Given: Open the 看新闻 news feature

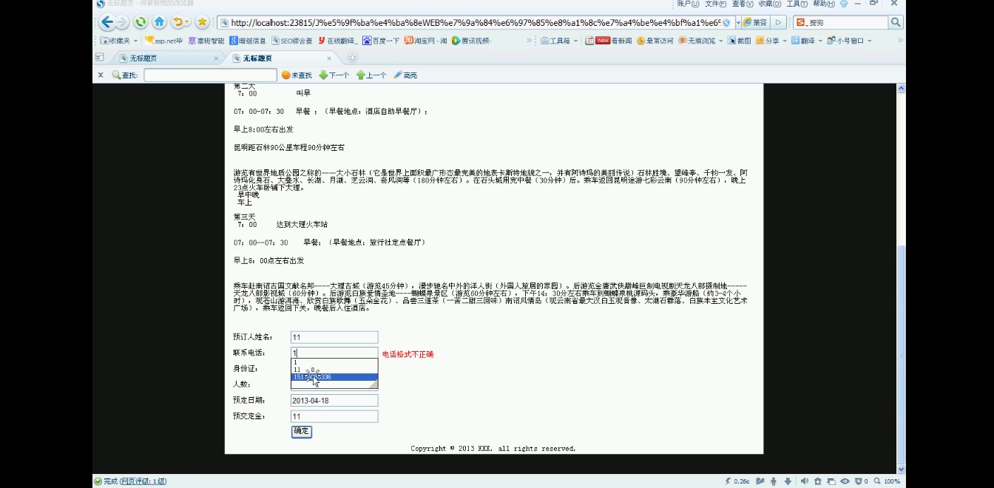Looking at the screenshot, I should (615, 40).
